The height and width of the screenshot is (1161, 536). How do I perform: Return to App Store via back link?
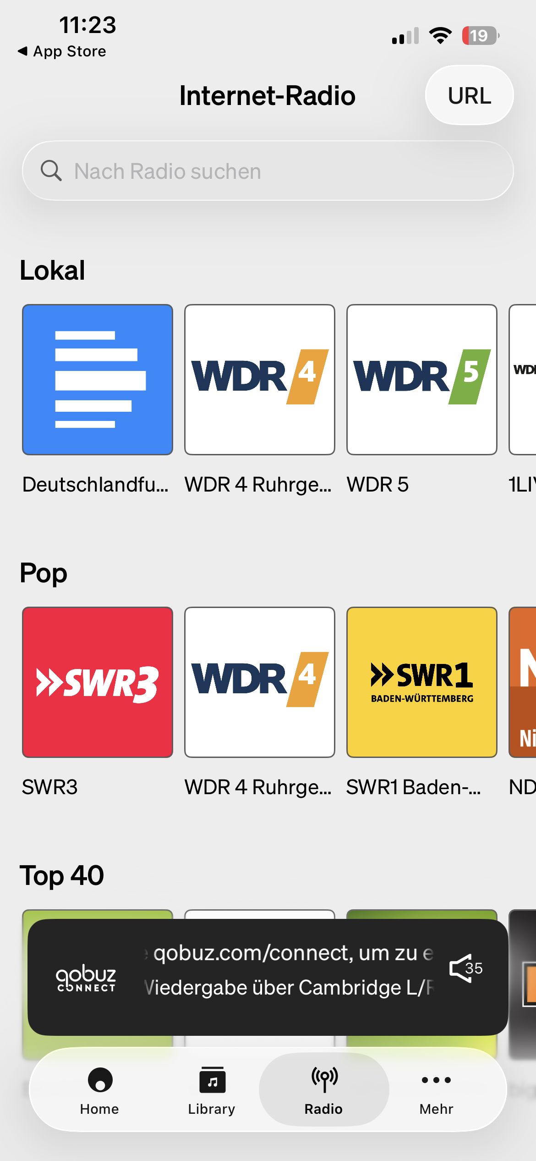click(x=61, y=51)
